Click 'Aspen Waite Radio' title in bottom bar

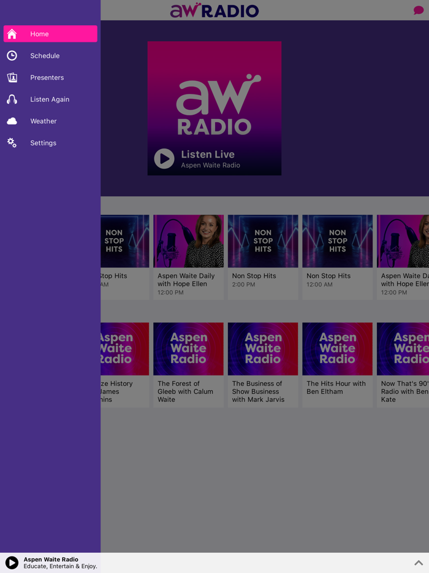point(51,559)
